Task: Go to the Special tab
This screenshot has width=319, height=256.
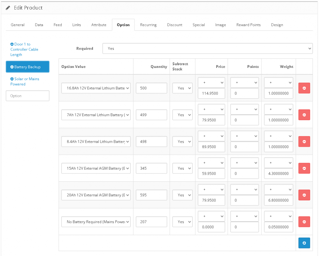Action: coord(198,25)
